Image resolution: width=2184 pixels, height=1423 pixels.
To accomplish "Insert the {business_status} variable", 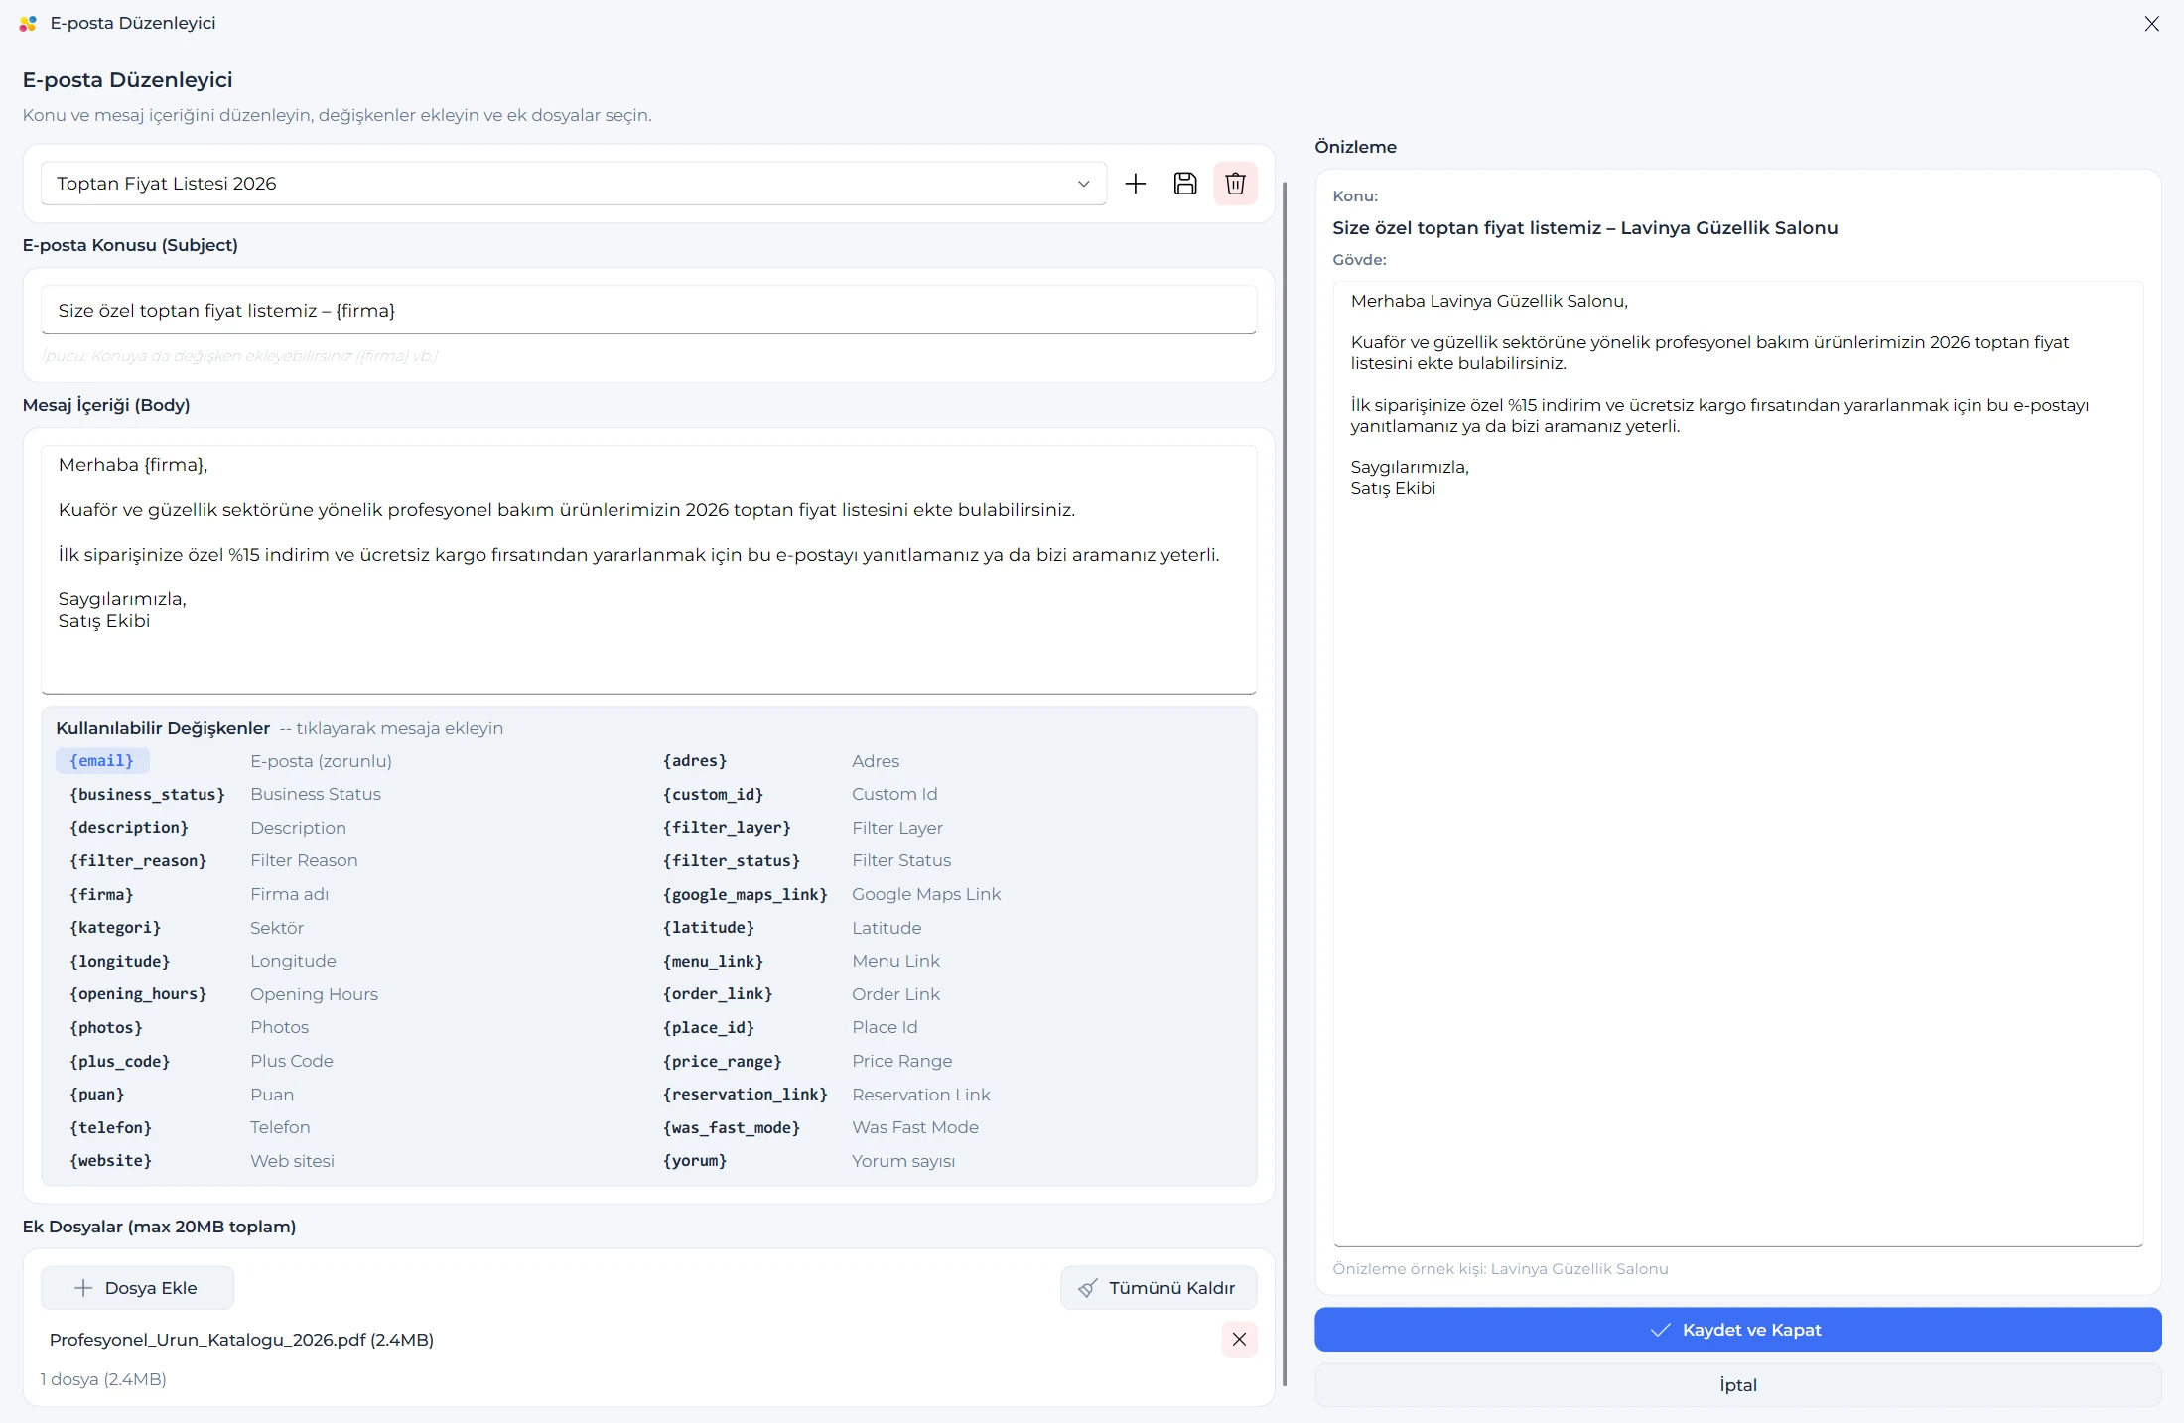I will pyautogui.click(x=147, y=794).
